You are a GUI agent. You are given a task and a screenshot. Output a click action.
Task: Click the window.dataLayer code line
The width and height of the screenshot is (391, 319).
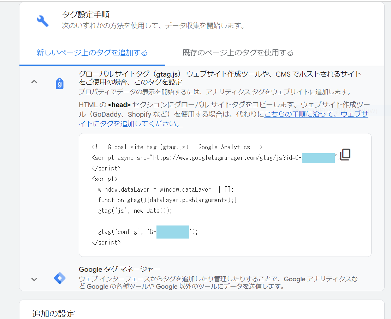pos(166,189)
